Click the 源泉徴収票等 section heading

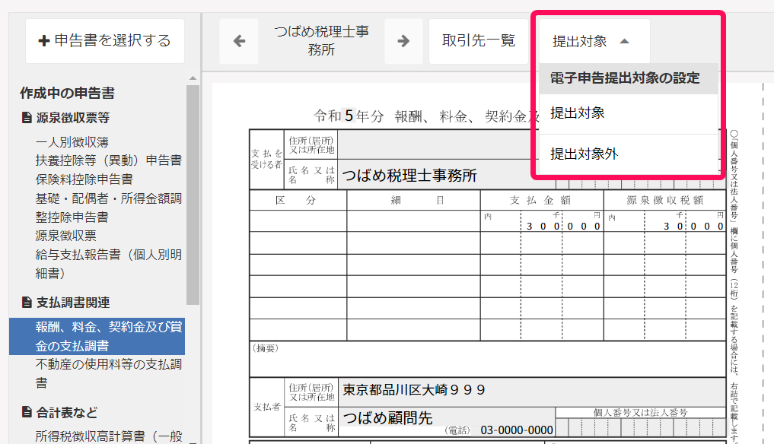72,117
